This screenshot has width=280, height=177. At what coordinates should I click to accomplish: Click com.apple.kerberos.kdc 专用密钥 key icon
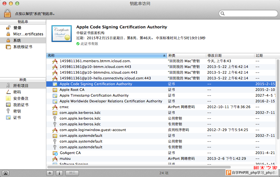[x=55, y=124]
